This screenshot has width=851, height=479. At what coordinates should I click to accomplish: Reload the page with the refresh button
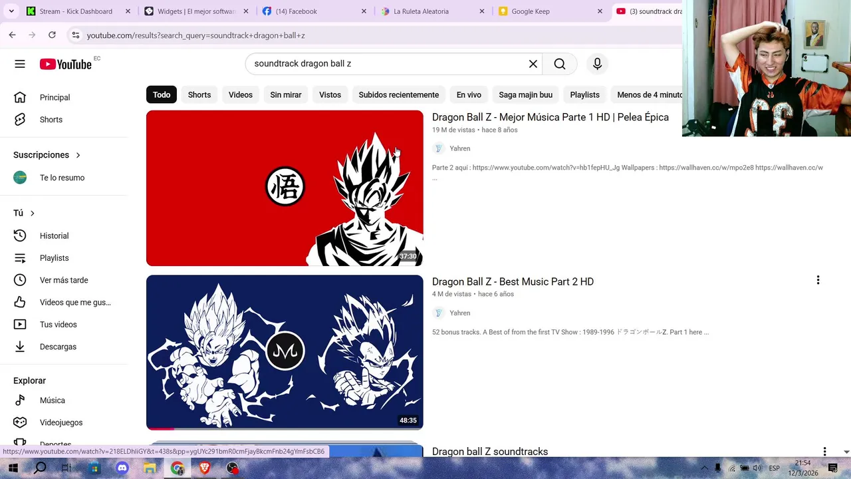click(52, 35)
